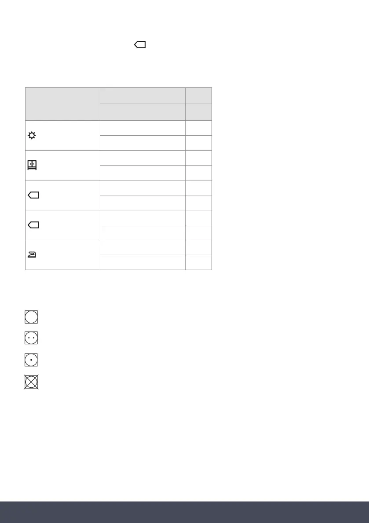Click the tag icon directly above the iron icon
The image size is (369, 523).
click(x=33, y=225)
